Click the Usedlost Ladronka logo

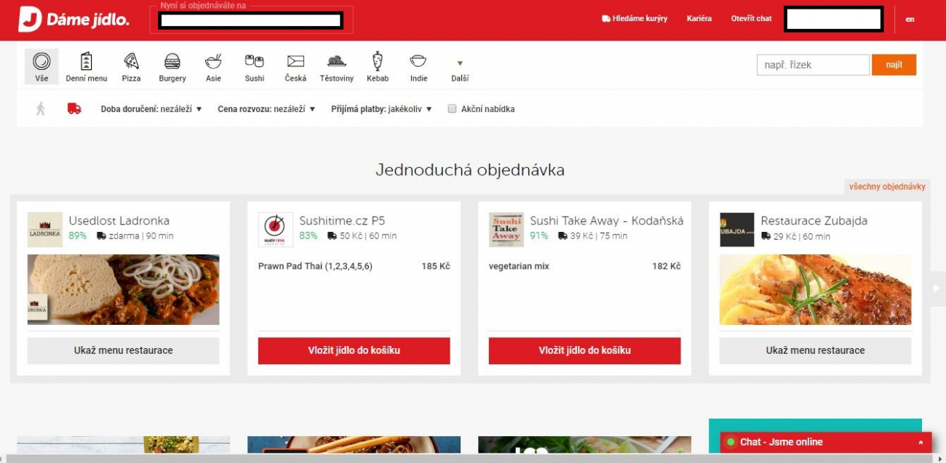(x=45, y=230)
